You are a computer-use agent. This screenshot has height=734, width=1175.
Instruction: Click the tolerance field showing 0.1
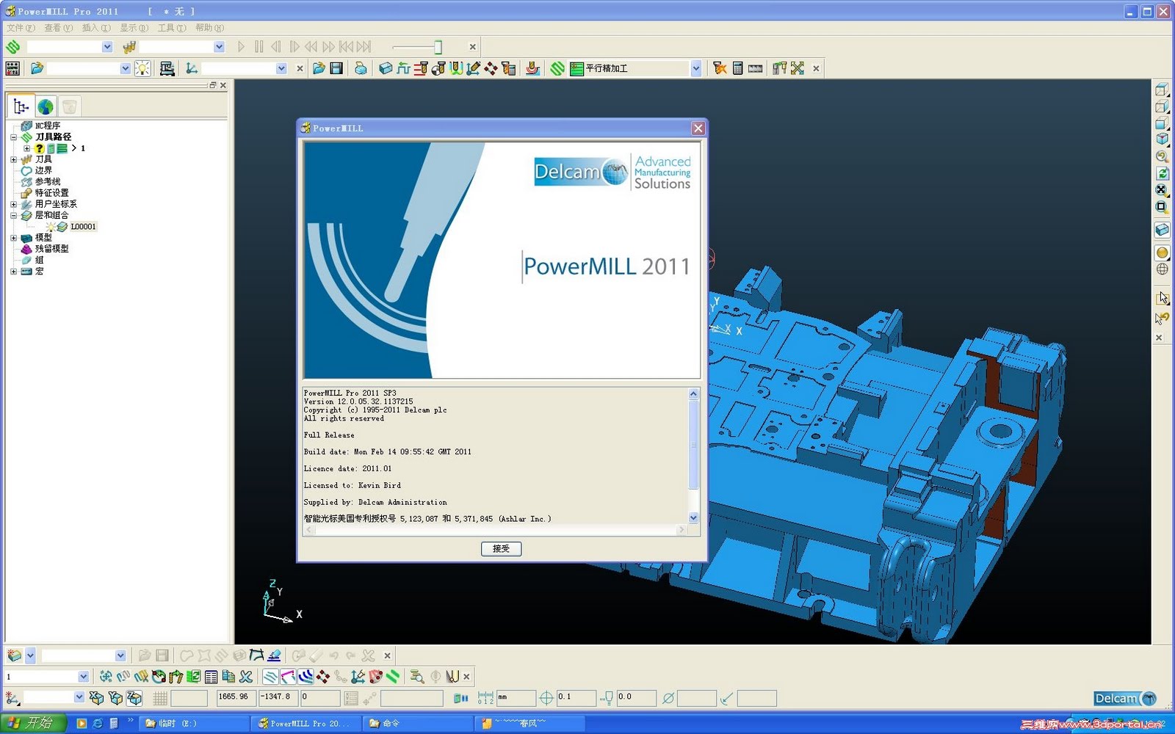575,697
